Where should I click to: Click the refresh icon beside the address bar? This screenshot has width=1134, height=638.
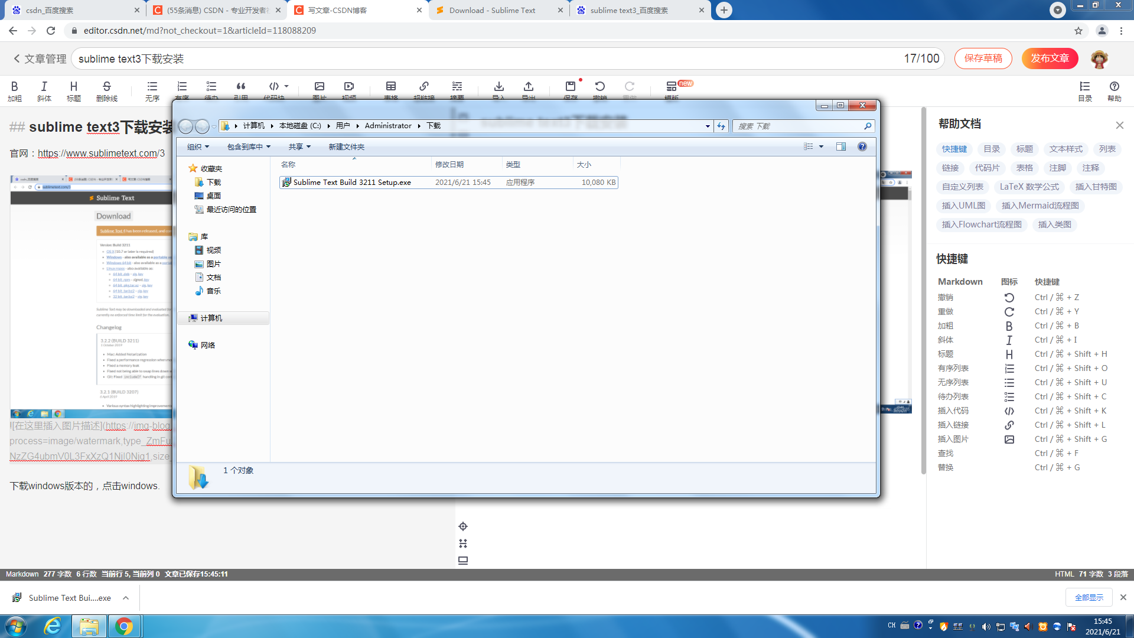[x=721, y=126]
